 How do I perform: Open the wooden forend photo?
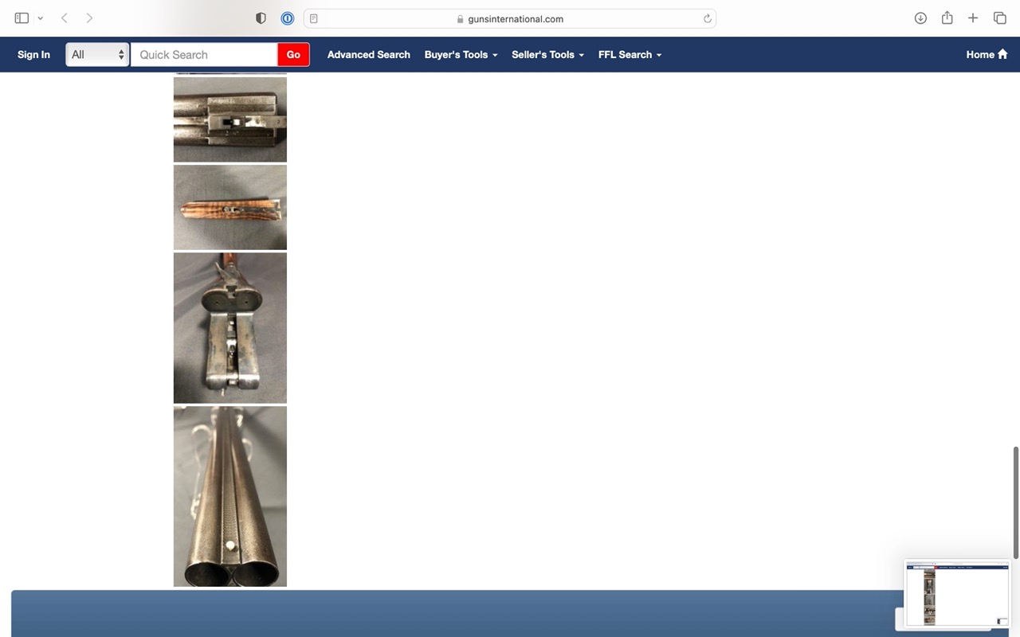point(230,207)
